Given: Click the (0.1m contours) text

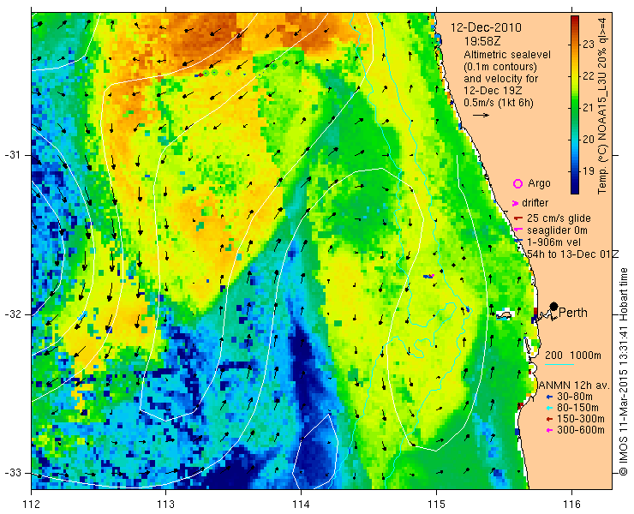Looking at the screenshot, I should [500, 66].
